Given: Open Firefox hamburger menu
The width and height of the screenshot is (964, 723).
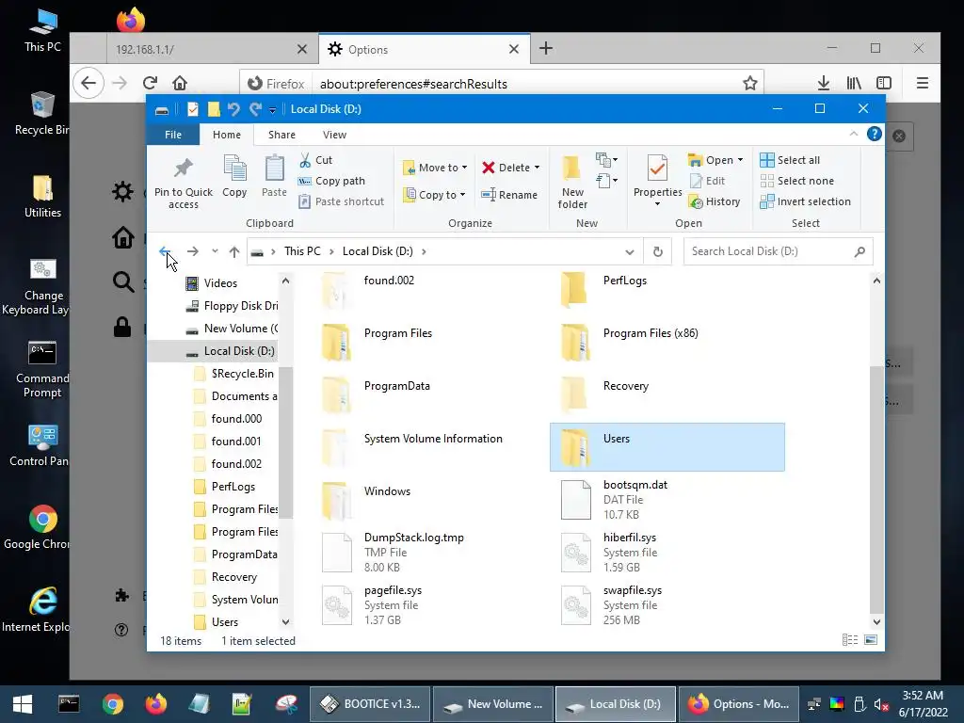Looking at the screenshot, I should pos(923,83).
